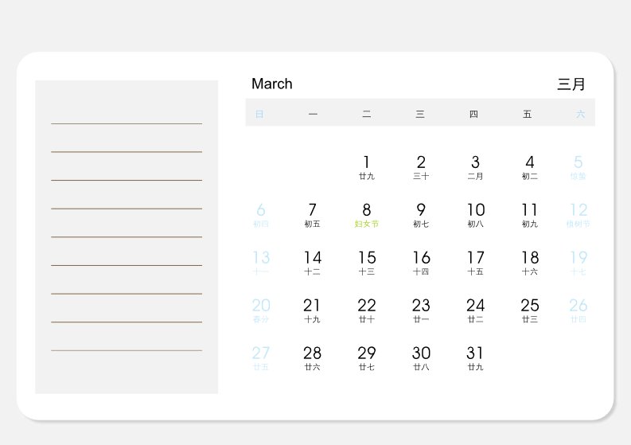This screenshot has height=445, width=631.
Task: Click Sunday March 27
Action: point(261,358)
